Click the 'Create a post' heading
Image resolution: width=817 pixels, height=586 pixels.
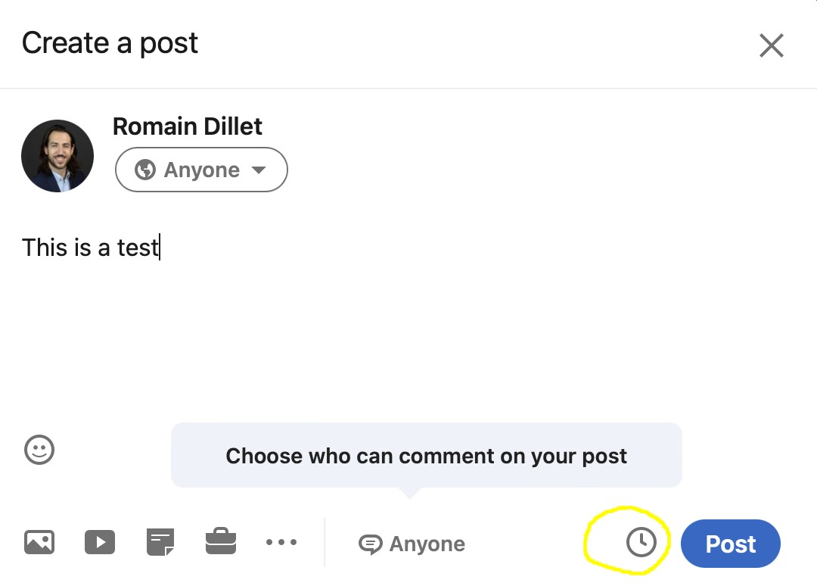pyautogui.click(x=110, y=43)
